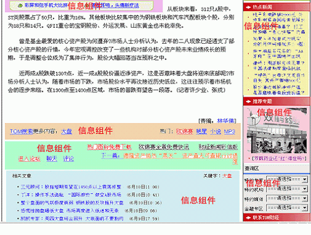Open the first 请选择 dropdown in 查询区
The height and width of the screenshot is (235, 311).
coord(287,180)
